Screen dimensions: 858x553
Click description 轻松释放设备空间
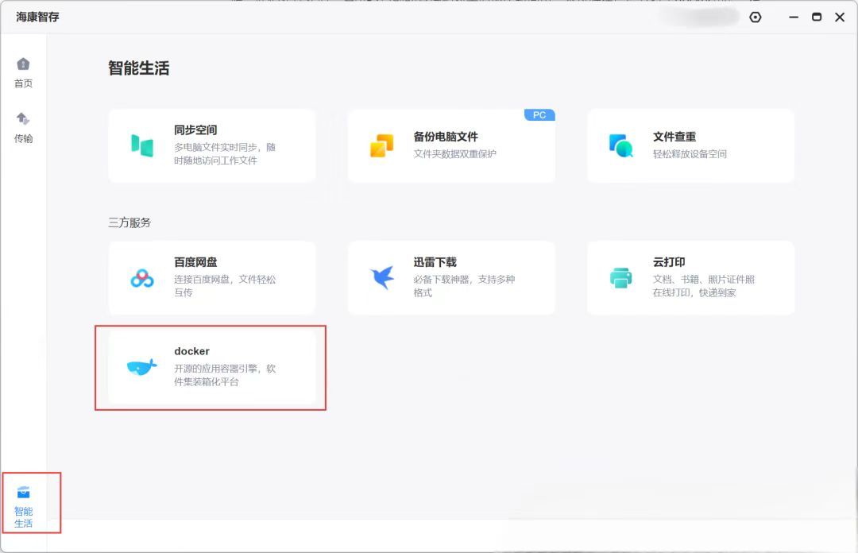[690, 154]
